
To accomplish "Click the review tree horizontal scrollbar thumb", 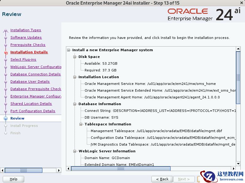I will coord(121,169).
